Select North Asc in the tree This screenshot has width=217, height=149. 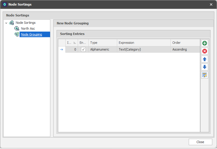28,29
